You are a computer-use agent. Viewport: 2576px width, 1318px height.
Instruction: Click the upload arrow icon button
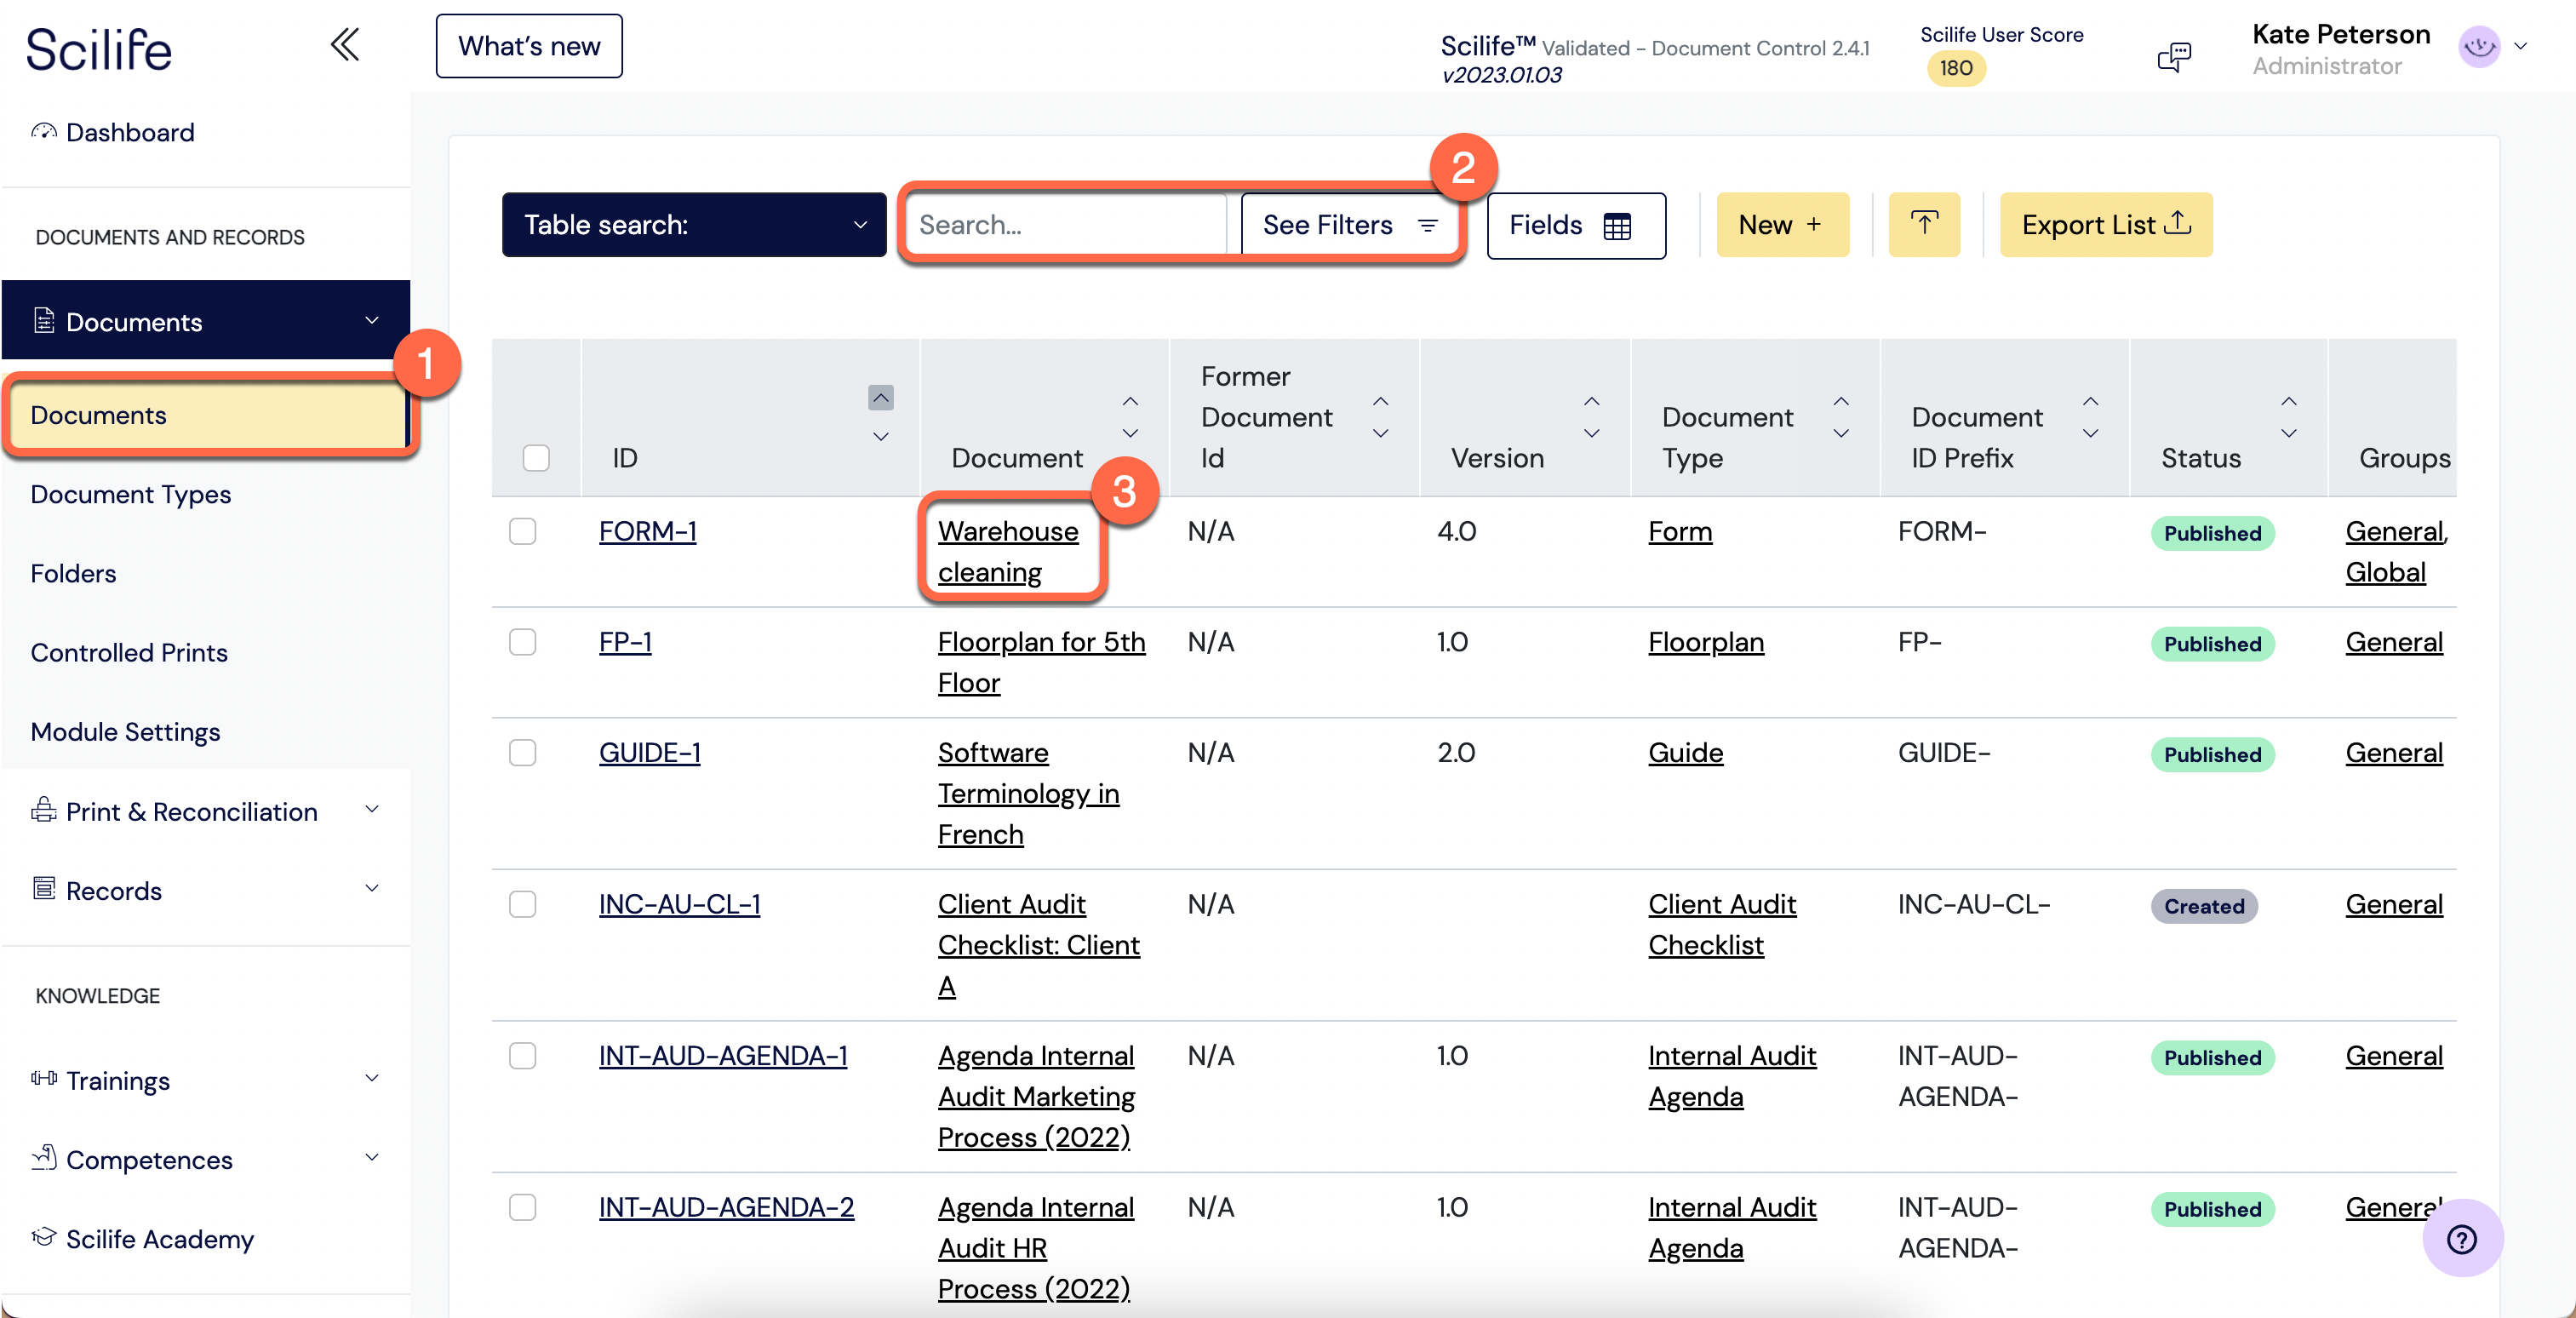(x=1924, y=224)
